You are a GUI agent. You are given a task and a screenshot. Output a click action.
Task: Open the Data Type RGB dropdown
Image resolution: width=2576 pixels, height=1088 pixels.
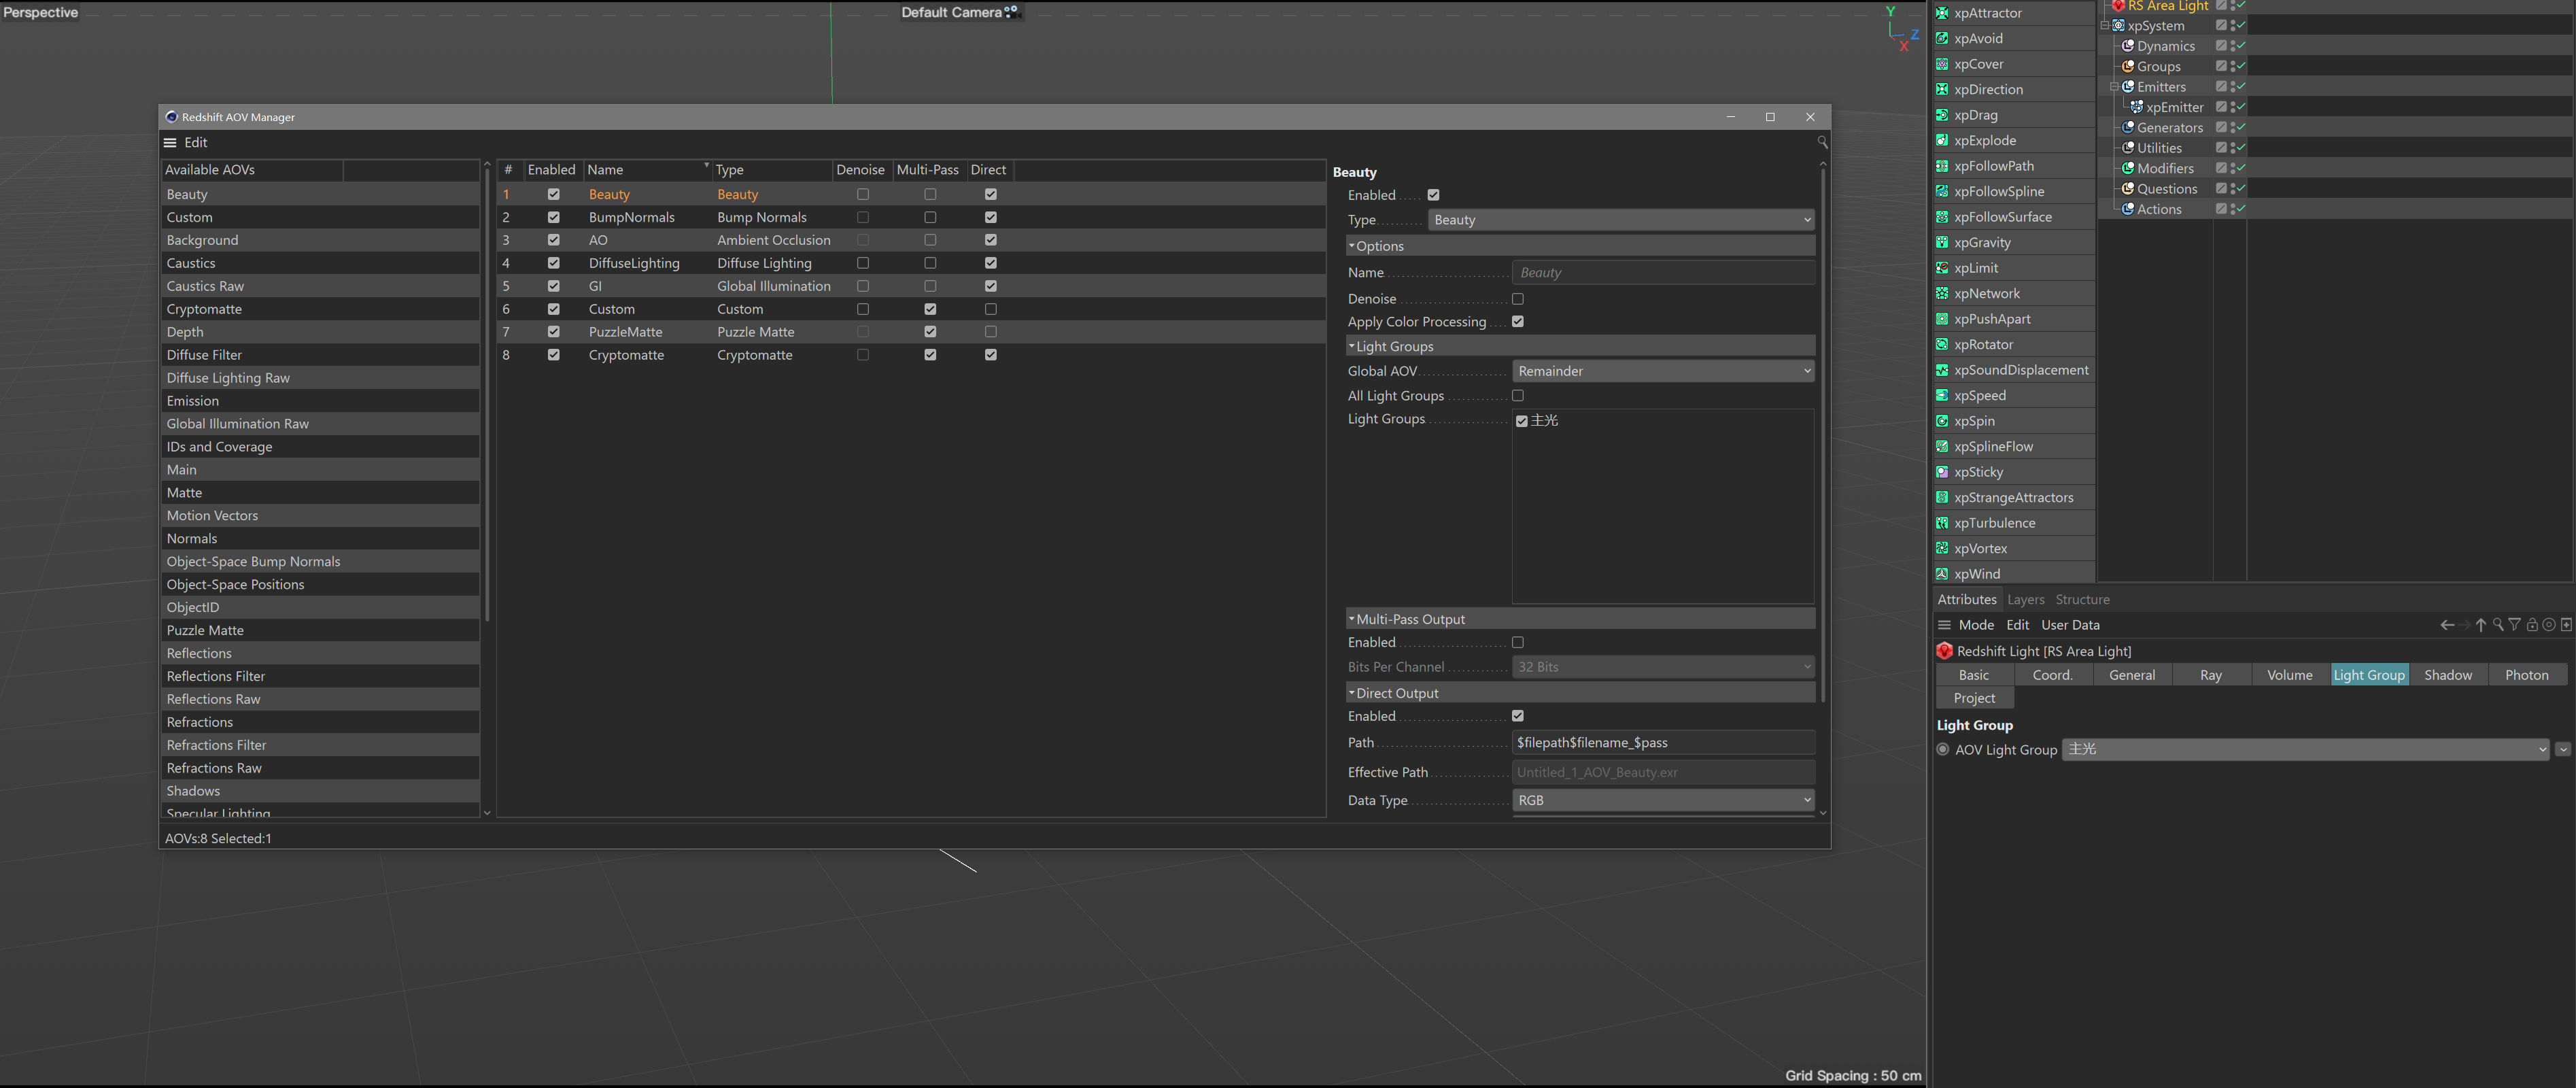tap(1662, 800)
